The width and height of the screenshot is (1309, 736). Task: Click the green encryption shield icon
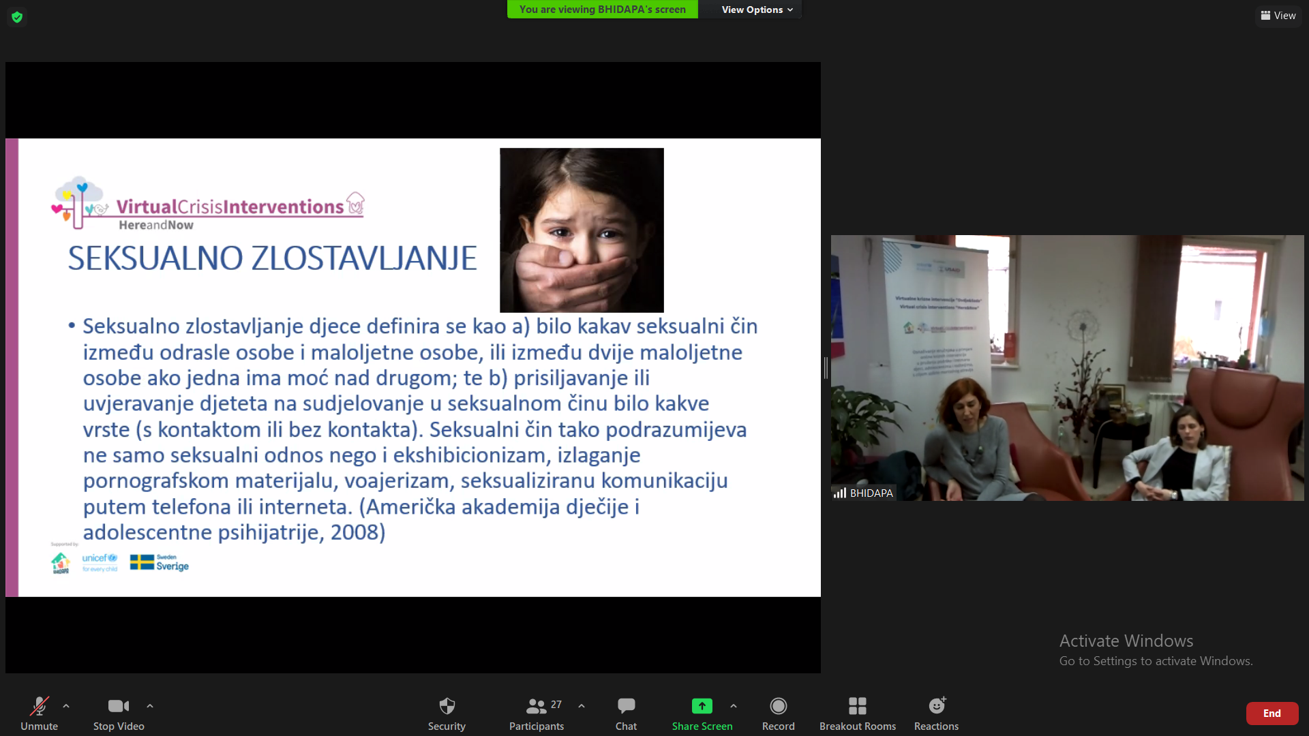tap(17, 17)
